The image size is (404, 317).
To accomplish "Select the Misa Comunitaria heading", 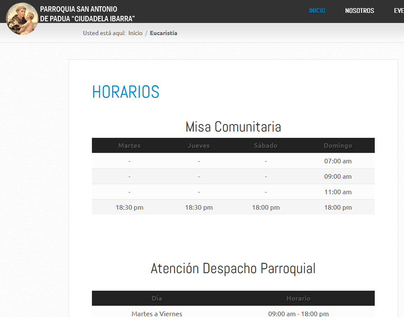I will tap(233, 127).
